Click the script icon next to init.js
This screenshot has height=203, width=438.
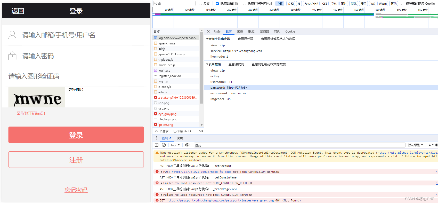coord(156,49)
